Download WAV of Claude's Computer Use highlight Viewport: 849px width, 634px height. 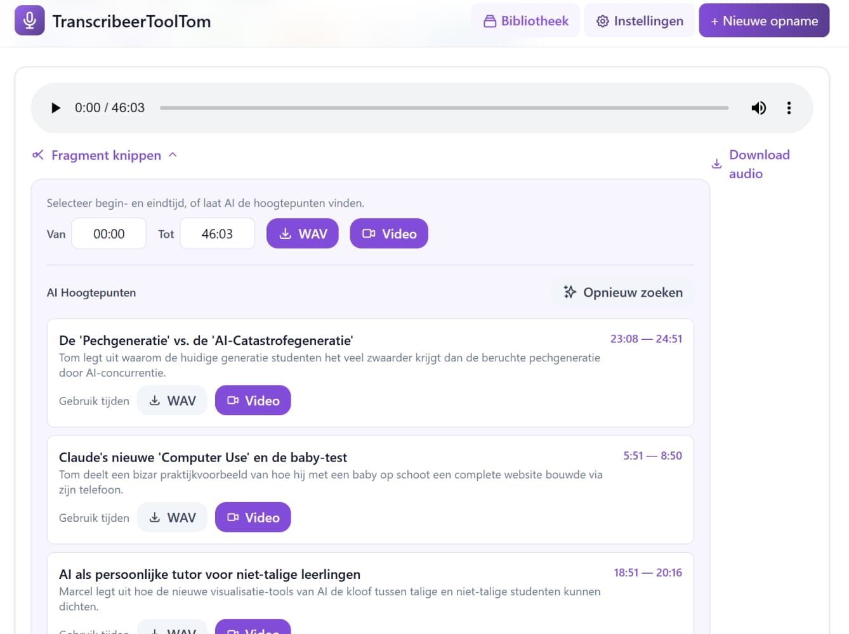(x=172, y=517)
